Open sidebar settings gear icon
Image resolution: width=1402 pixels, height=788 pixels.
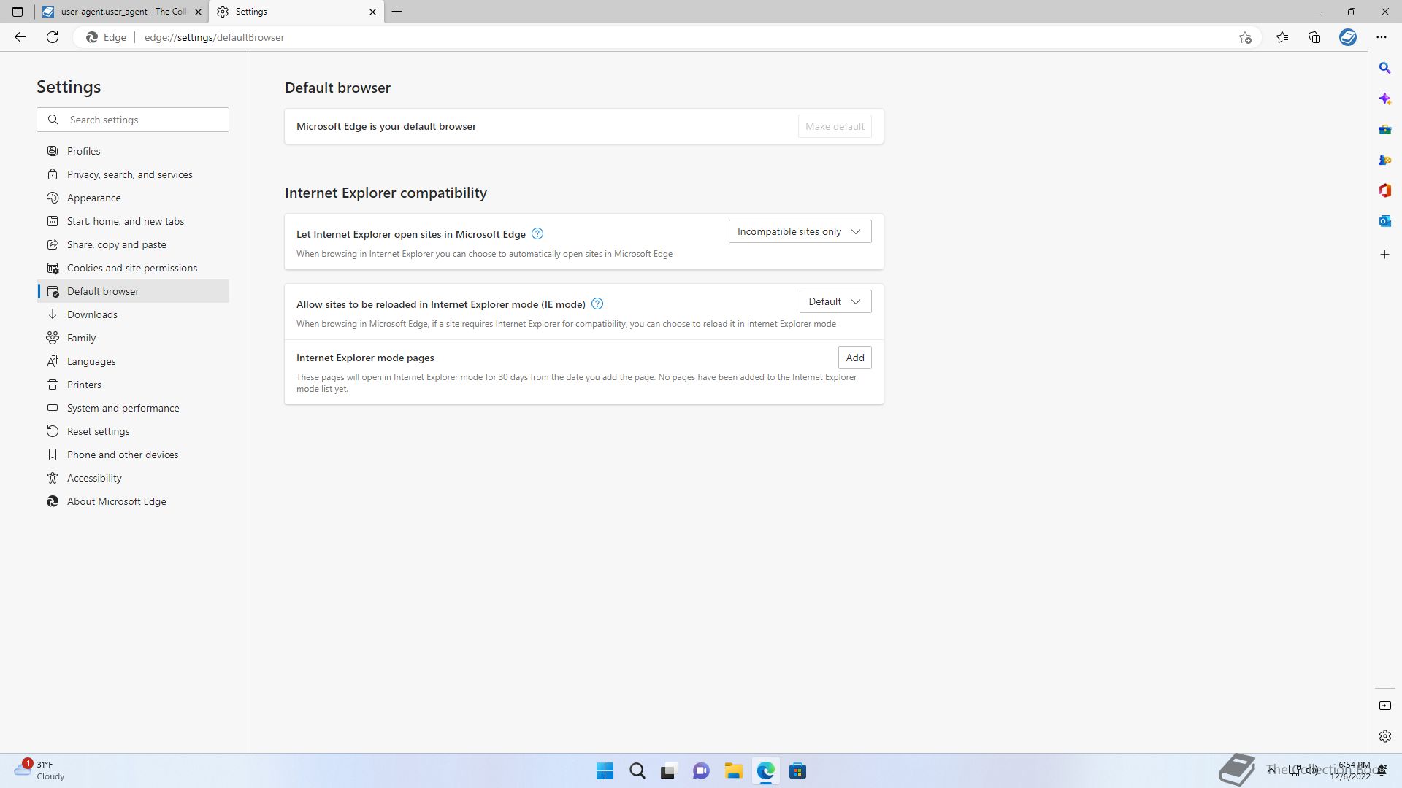coord(1384,736)
